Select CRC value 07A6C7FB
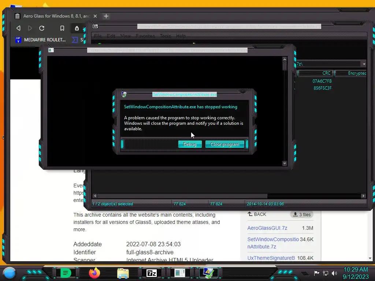This screenshot has width=375, height=281. click(x=322, y=81)
